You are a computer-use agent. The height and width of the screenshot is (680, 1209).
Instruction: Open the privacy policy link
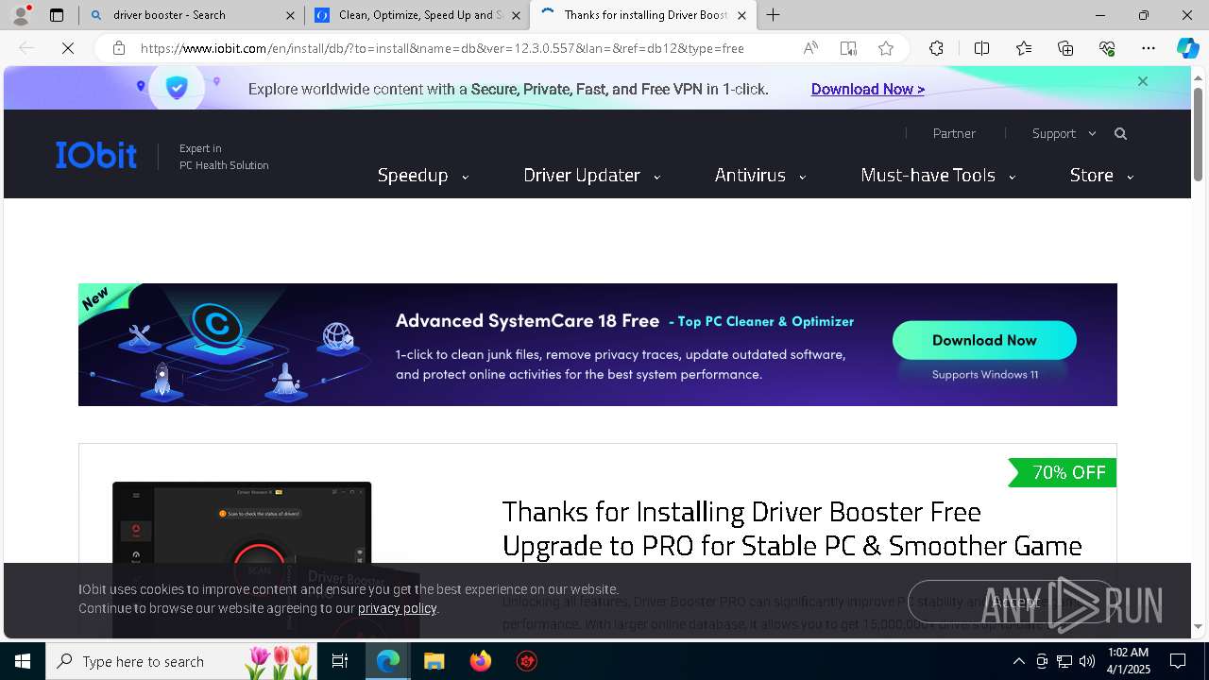click(x=397, y=608)
